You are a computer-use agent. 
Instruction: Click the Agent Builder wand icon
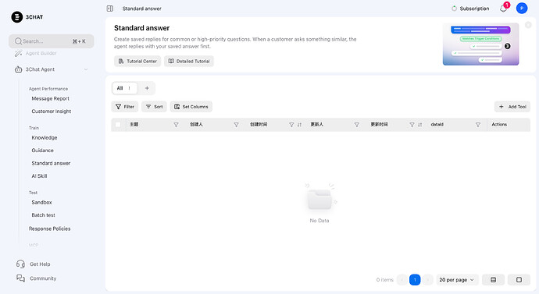[x=18, y=53]
